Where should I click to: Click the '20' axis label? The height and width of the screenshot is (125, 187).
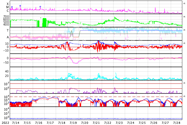click(x=7, y=76)
